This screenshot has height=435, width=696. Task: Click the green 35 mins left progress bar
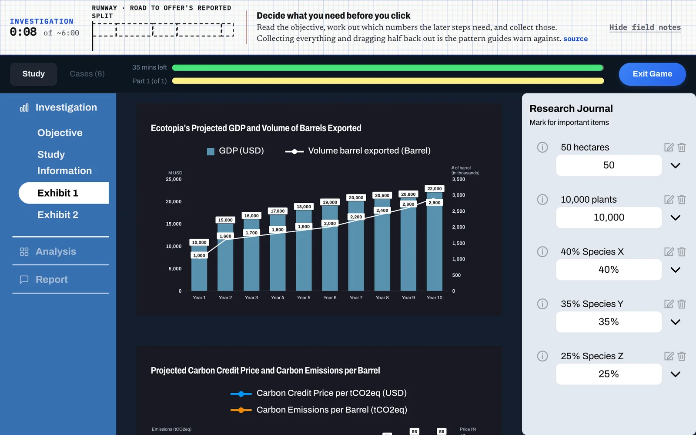click(x=388, y=67)
